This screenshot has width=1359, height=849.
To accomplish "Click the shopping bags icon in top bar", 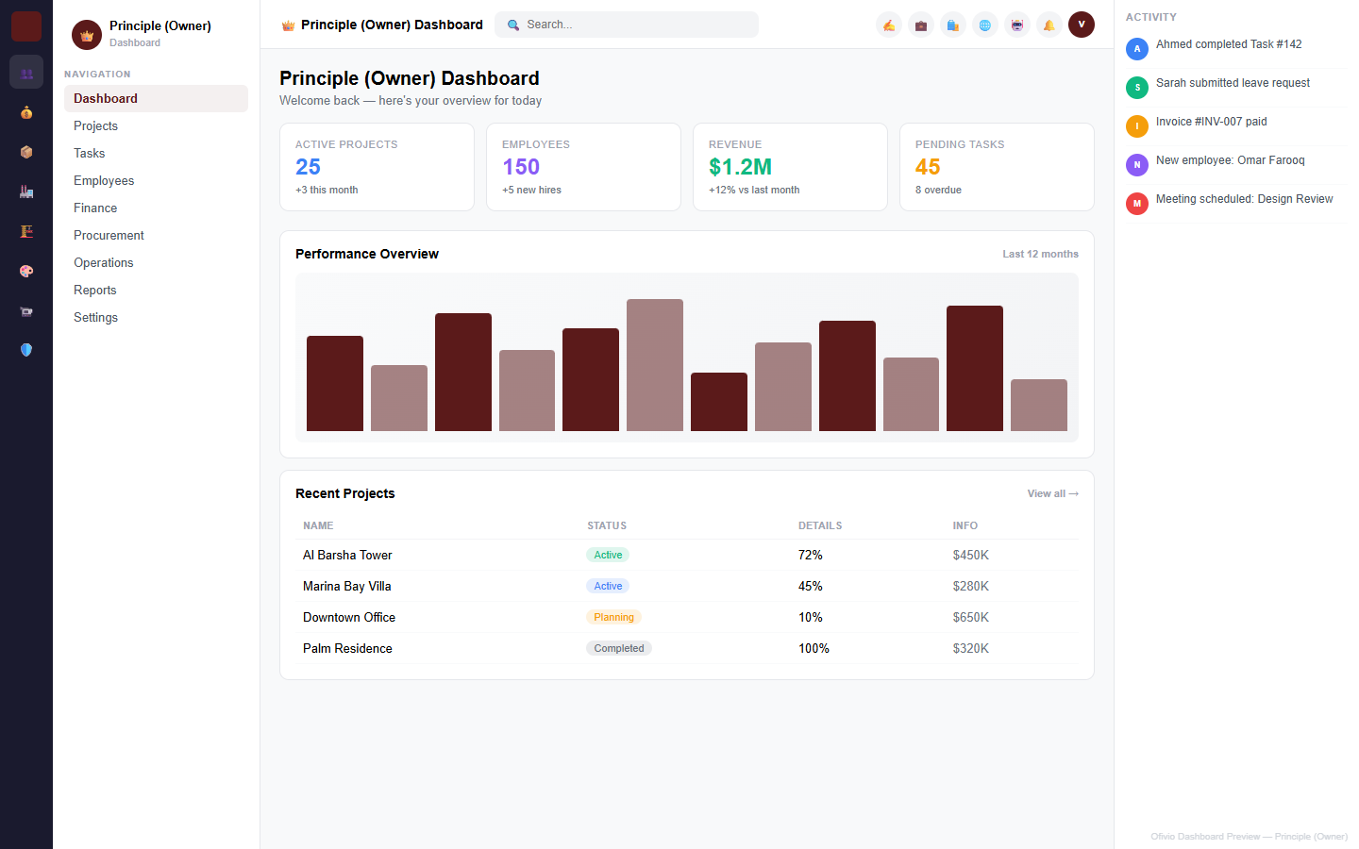I will 953,25.
